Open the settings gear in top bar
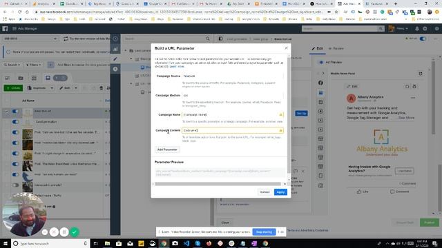This screenshot has width=442, height=248. tap(425, 29)
